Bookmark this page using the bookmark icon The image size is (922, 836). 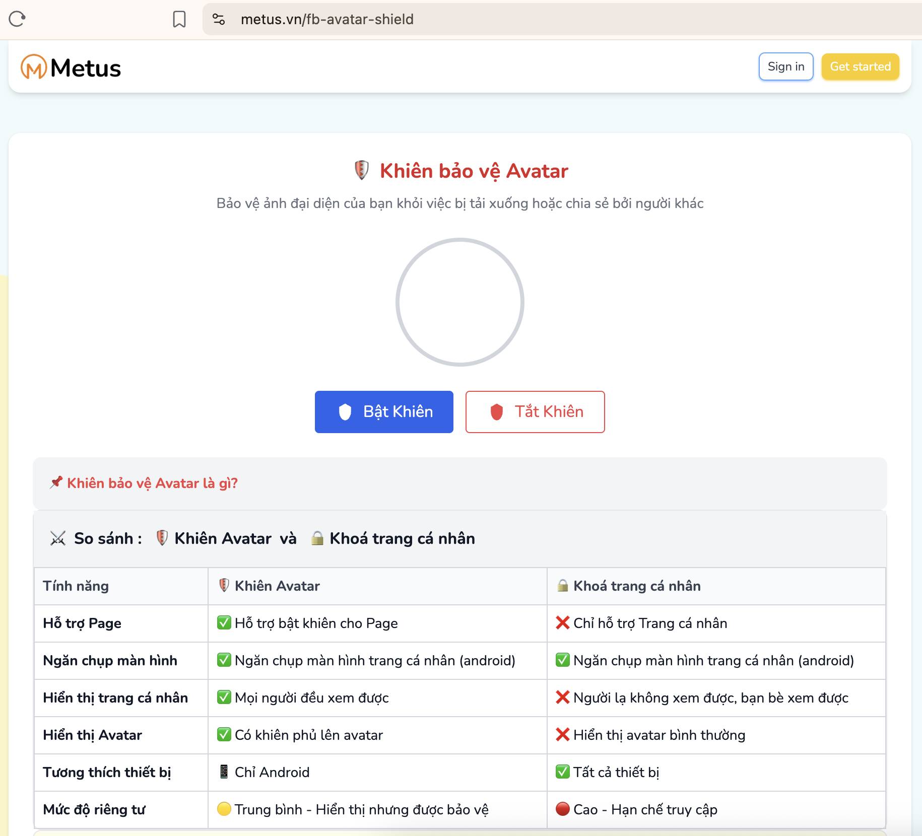coord(179,19)
